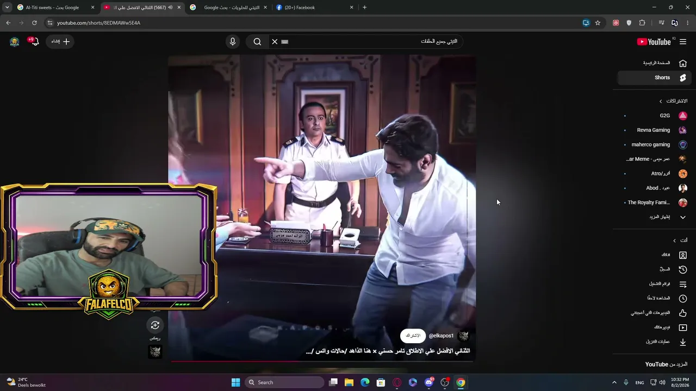The height and width of the screenshot is (391, 696).
Task: Open the Chrome three-dot menu
Action: click(x=688, y=23)
